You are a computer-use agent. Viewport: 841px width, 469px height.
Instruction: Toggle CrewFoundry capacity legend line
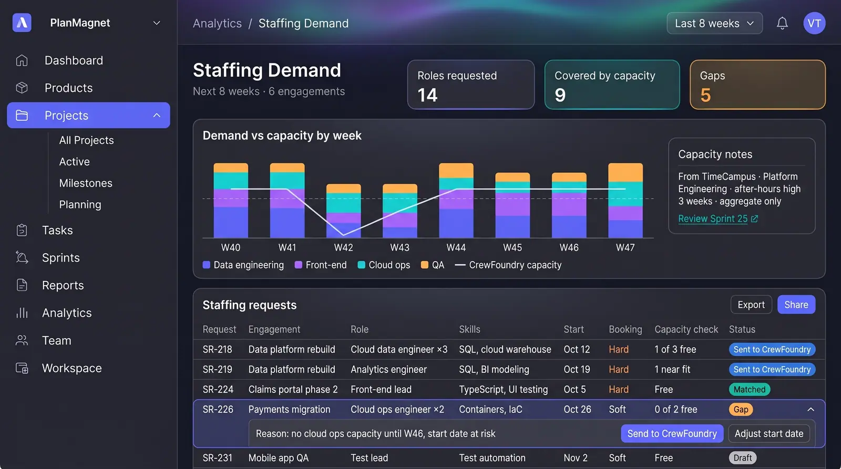[x=460, y=265]
